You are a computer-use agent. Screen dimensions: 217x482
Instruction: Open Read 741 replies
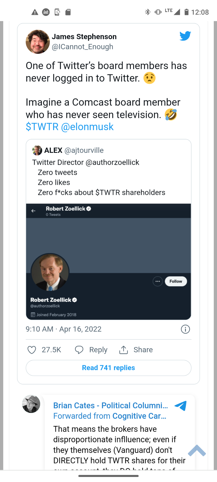coord(108,368)
